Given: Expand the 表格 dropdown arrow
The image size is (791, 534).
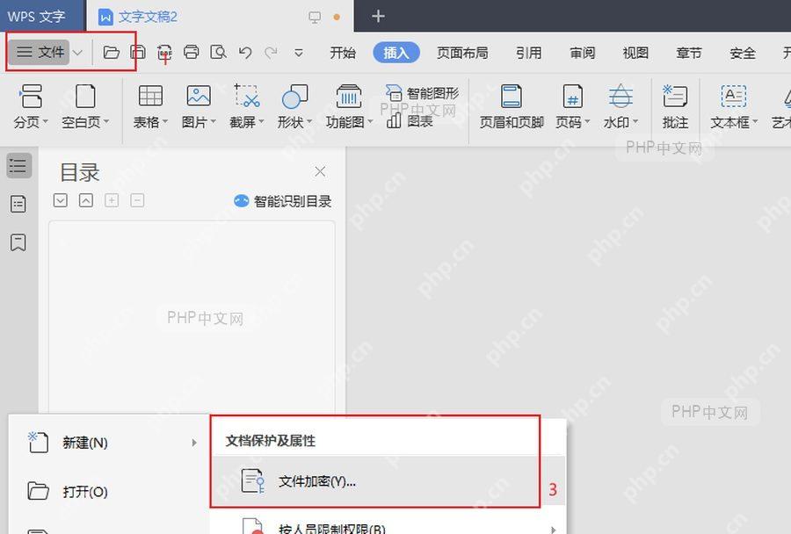Looking at the screenshot, I should pos(164,121).
